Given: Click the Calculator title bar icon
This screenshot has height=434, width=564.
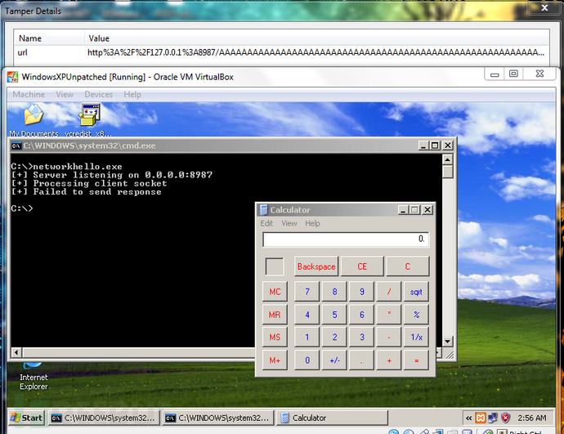Looking at the screenshot, I should (x=263, y=210).
